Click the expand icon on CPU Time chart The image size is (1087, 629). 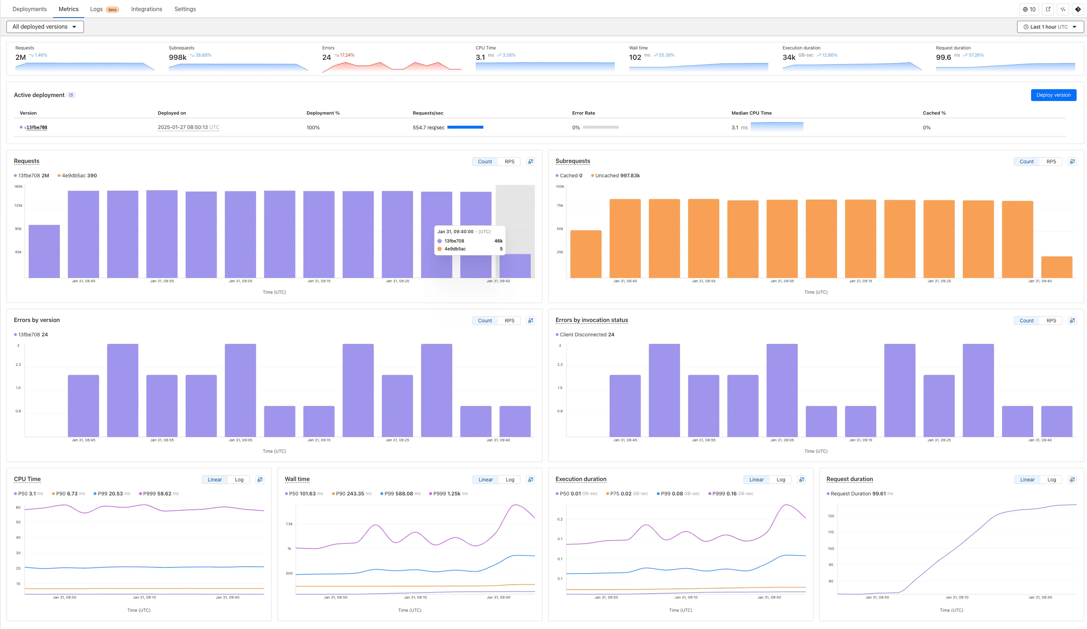click(260, 479)
